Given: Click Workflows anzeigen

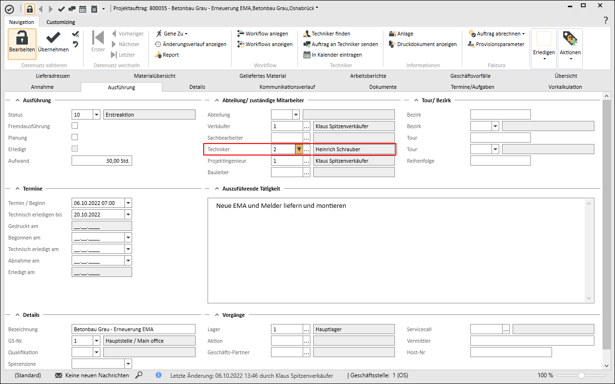Looking at the screenshot, I should pos(265,44).
